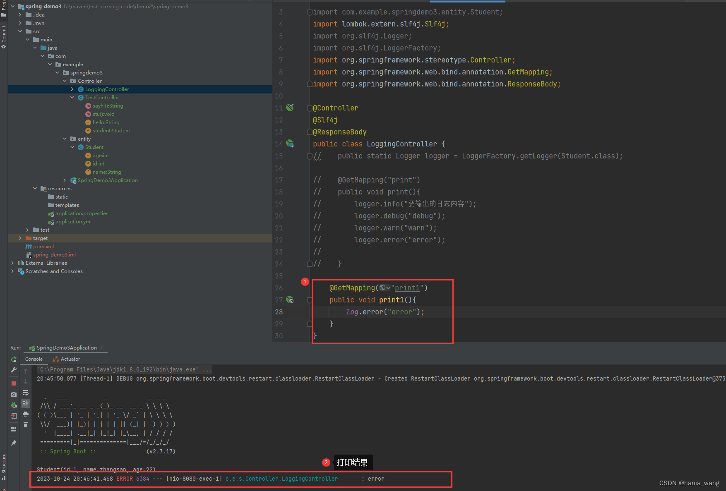726x491 pixels.
Task: Open the Commit tool window on the left edge
Action: pos(4,36)
